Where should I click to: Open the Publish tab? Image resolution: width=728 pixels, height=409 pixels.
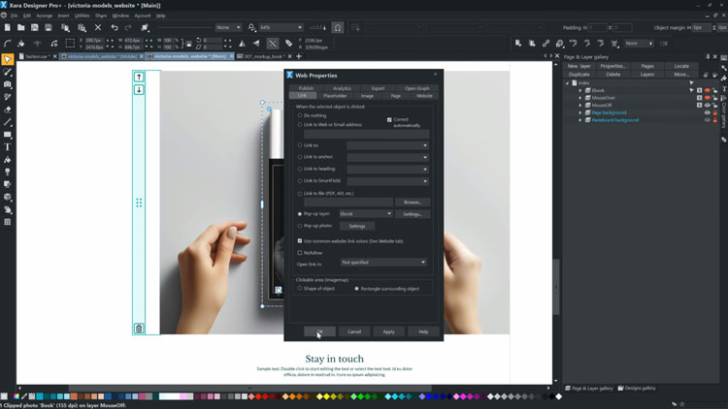click(306, 88)
